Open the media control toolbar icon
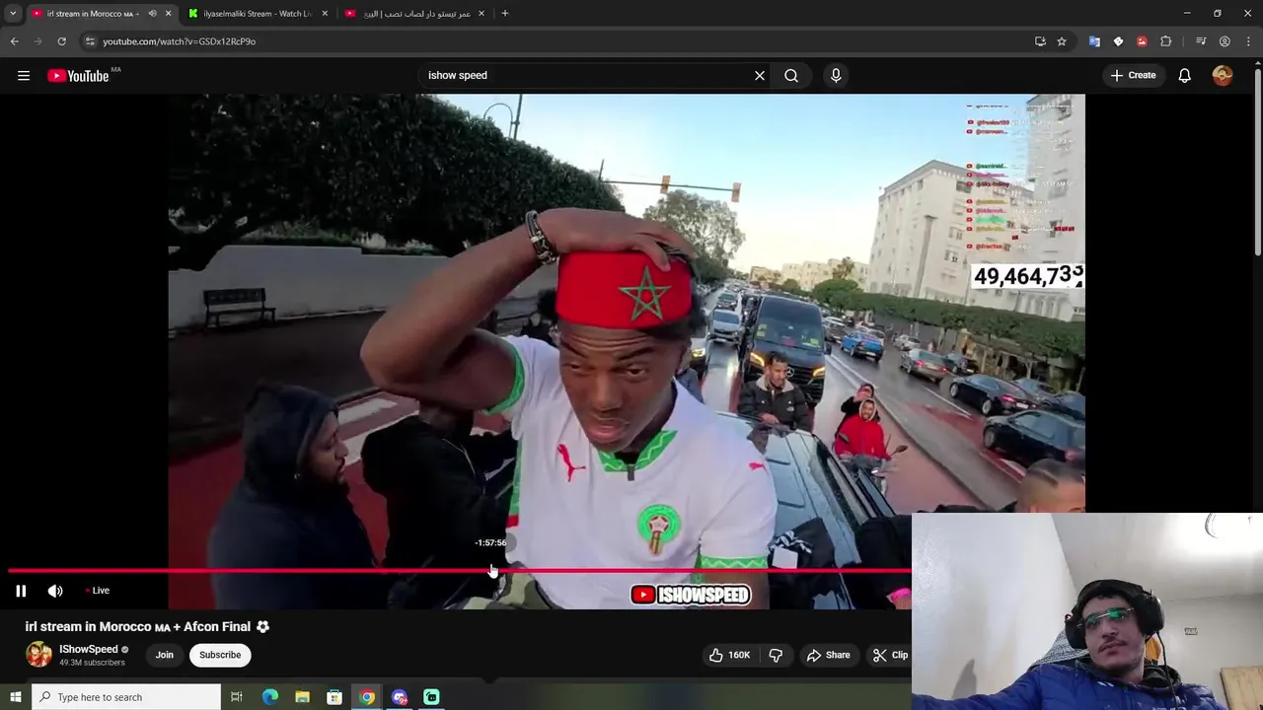1263x710 pixels. 1201,41
